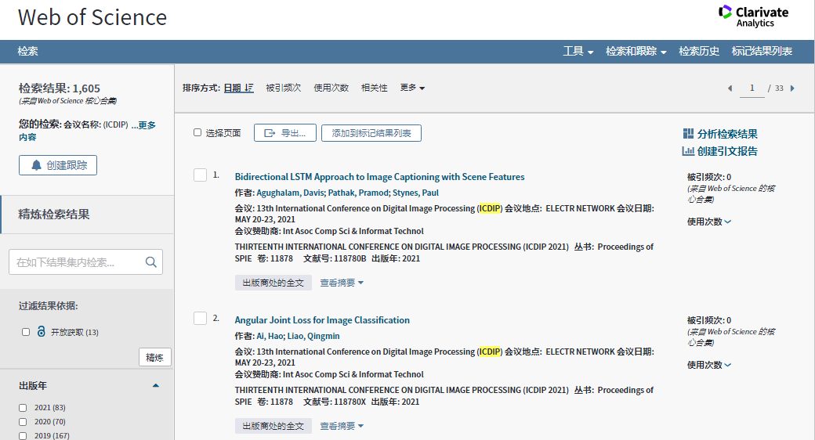Image resolution: width=815 pixels, height=440 pixels.
Task: Expand 查看摘要 for the Angular Joint Loss result
Action: 342,426
